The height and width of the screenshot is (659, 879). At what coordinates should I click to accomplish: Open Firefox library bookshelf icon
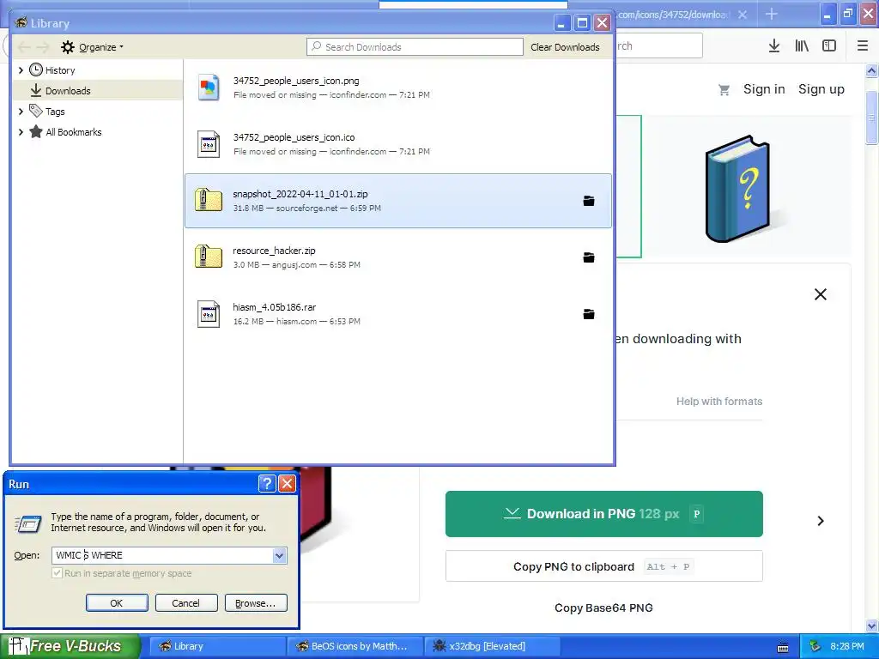coord(802,46)
